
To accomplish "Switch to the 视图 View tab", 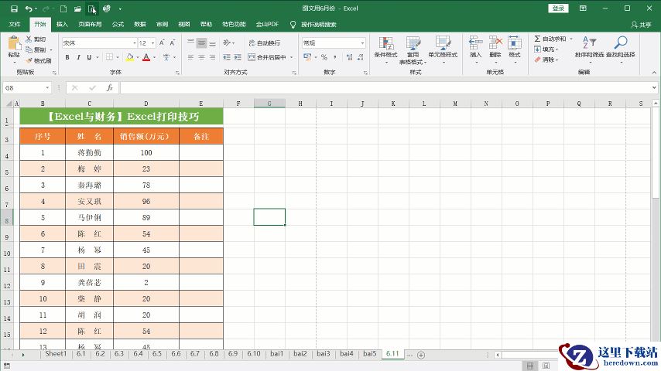I will tap(184, 25).
